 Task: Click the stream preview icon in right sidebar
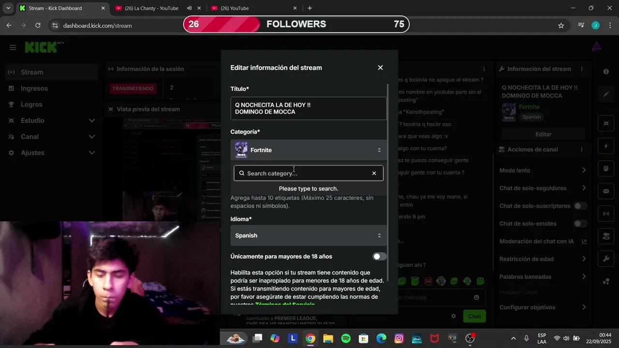click(x=606, y=123)
